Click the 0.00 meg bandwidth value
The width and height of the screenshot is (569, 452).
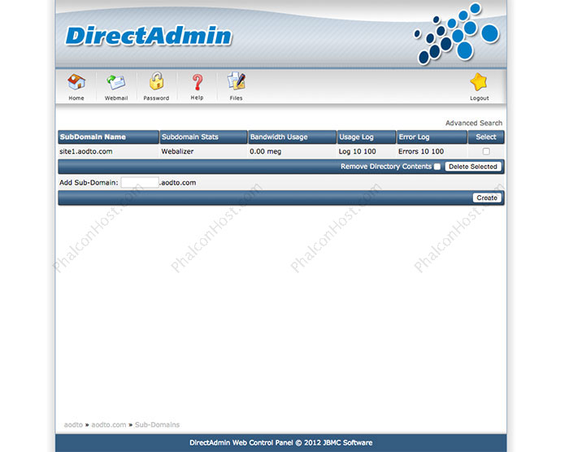pyautogui.click(x=265, y=151)
